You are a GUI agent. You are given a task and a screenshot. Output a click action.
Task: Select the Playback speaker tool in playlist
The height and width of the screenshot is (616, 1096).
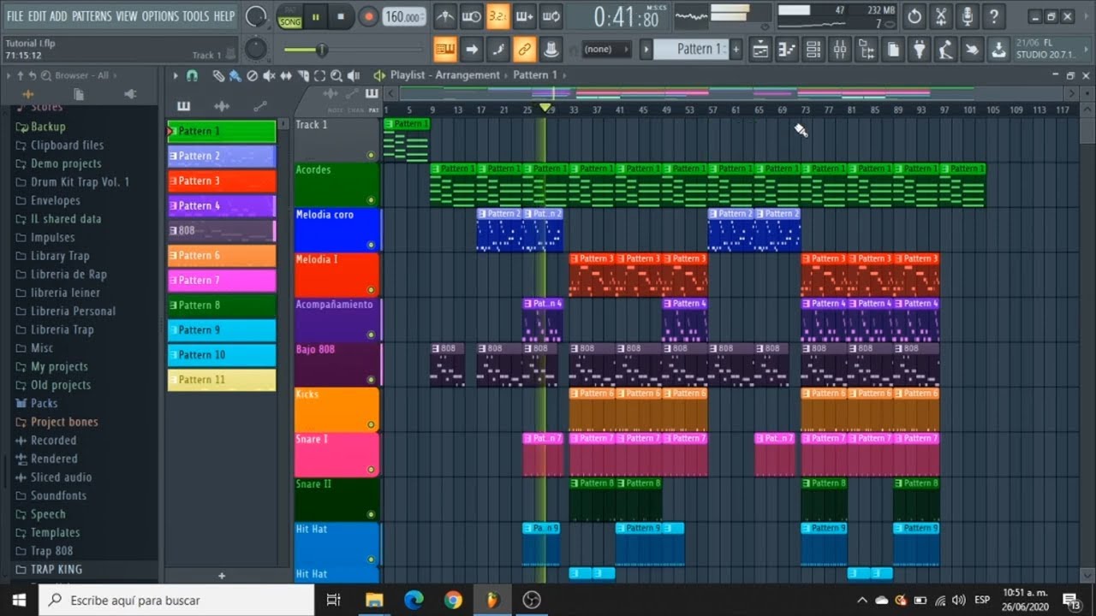[353, 76]
